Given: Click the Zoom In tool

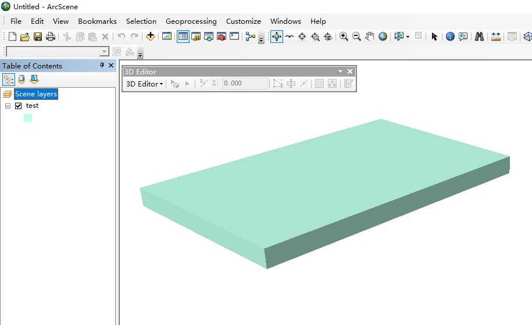Looking at the screenshot, I should coord(344,37).
